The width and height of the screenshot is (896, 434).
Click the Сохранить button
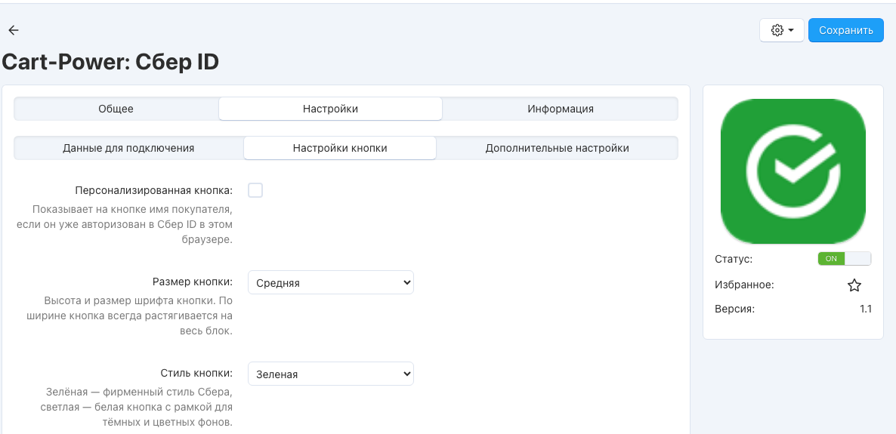(846, 30)
